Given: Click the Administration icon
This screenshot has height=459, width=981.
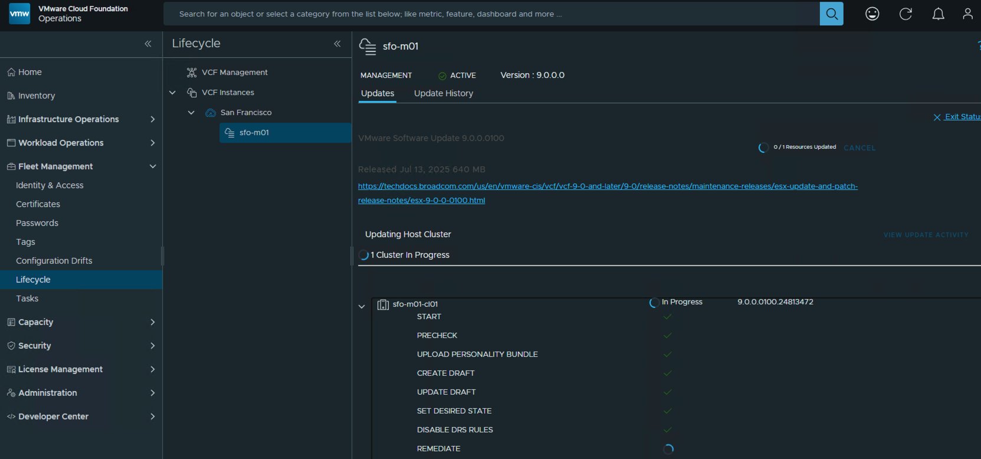Looking at the screenshot, I should tap(11, 393).
